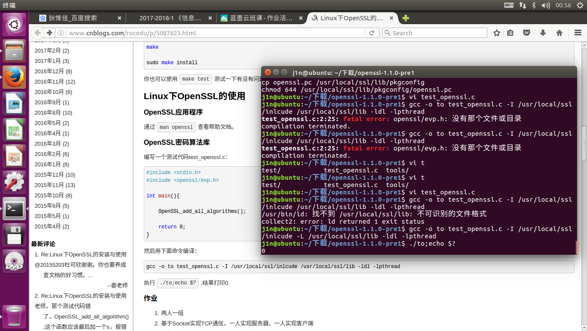Open the 2017年1月 (3) archive link
The height and width of the screenshot is (331, 587).
(52, 61)
